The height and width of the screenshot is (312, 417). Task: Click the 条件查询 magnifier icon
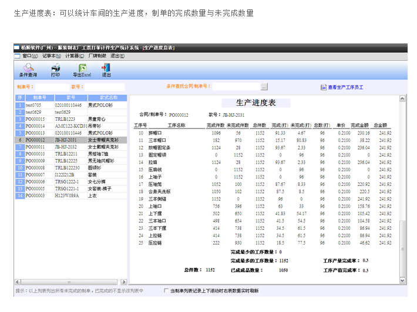(28, 68)
